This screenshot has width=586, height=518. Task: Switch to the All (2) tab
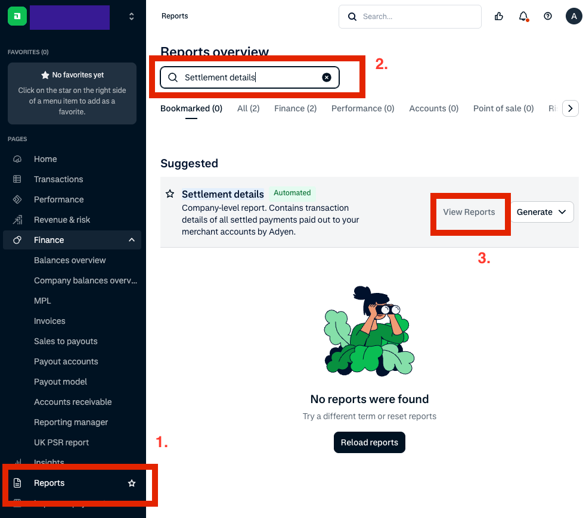pos(248,108)
